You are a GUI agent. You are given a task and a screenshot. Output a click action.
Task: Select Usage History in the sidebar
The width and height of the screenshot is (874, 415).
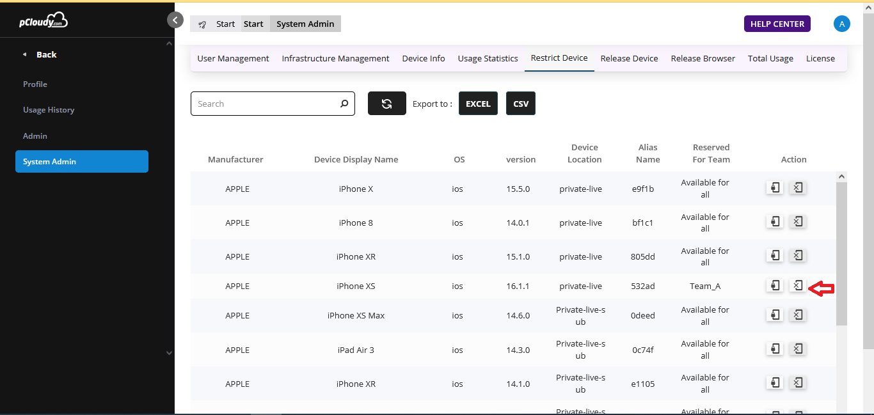(x=49, y=110)
